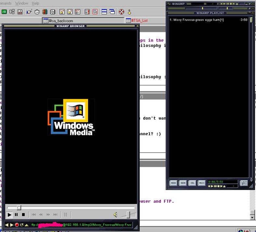The width and height of the screenshot is (256, 232).
Task: Open the SEL menu in Winamp playlist
Action: click(x=192, y=183)
